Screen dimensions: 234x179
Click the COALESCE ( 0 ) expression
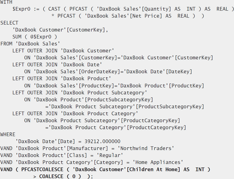(x=60, y=176)
